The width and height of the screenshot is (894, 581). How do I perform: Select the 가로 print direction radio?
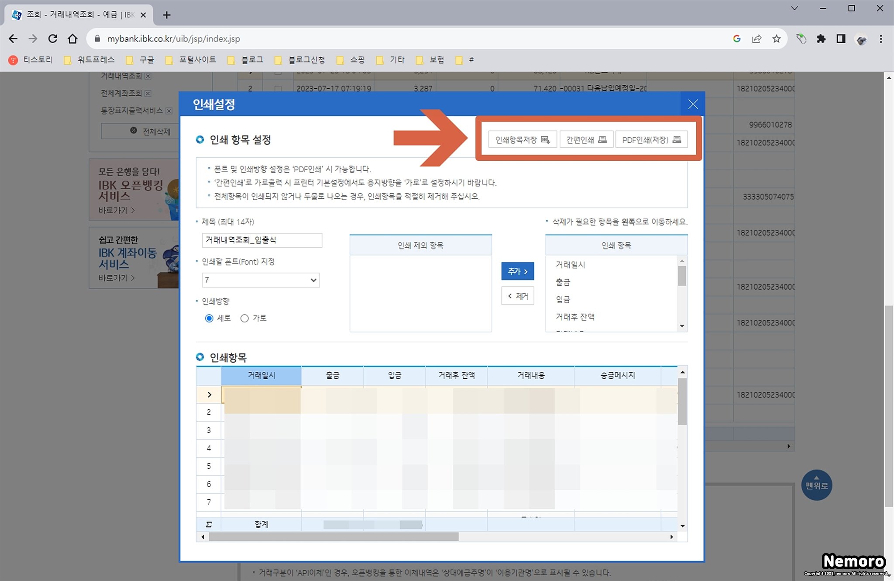point(244,318)
